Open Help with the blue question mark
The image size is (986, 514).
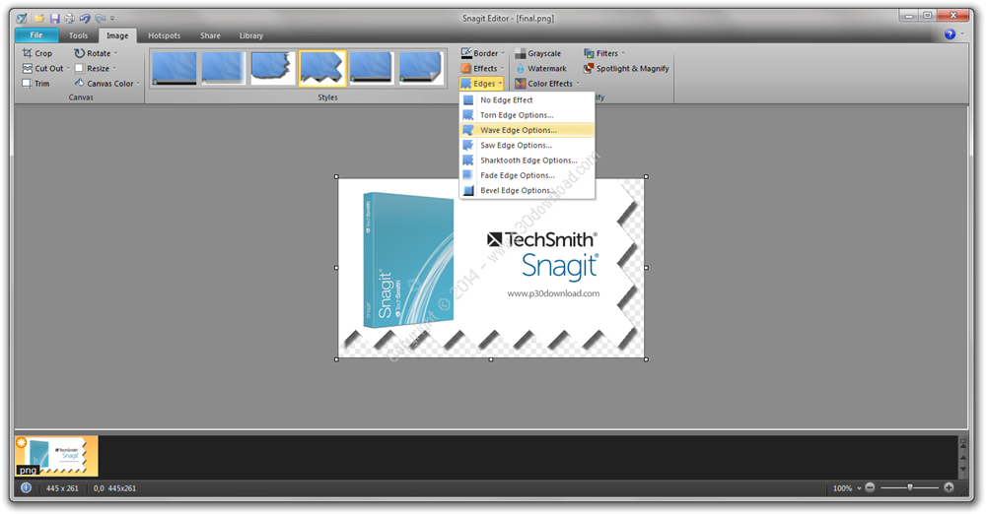pyautogui.click(x=951, y=34)
